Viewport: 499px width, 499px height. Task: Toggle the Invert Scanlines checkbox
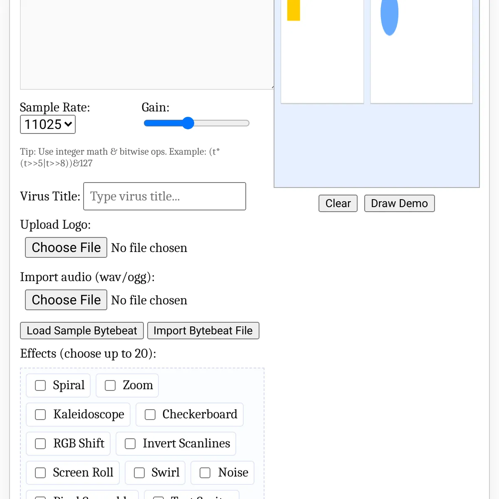[130, 444]
